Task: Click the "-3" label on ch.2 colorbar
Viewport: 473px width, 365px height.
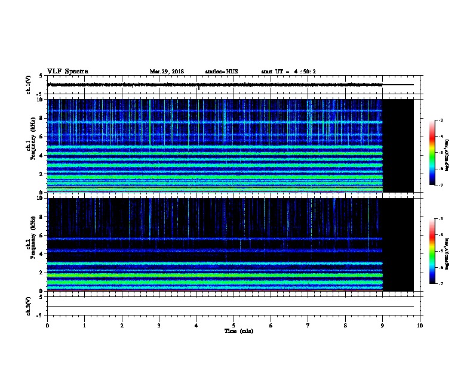Action: click(x=440, y=219)
